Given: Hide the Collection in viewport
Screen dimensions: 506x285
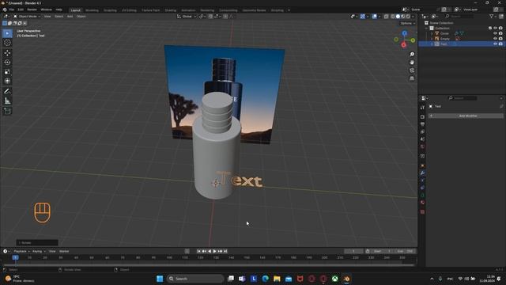Looking at the screenshot, I should (x=495, y=28).
